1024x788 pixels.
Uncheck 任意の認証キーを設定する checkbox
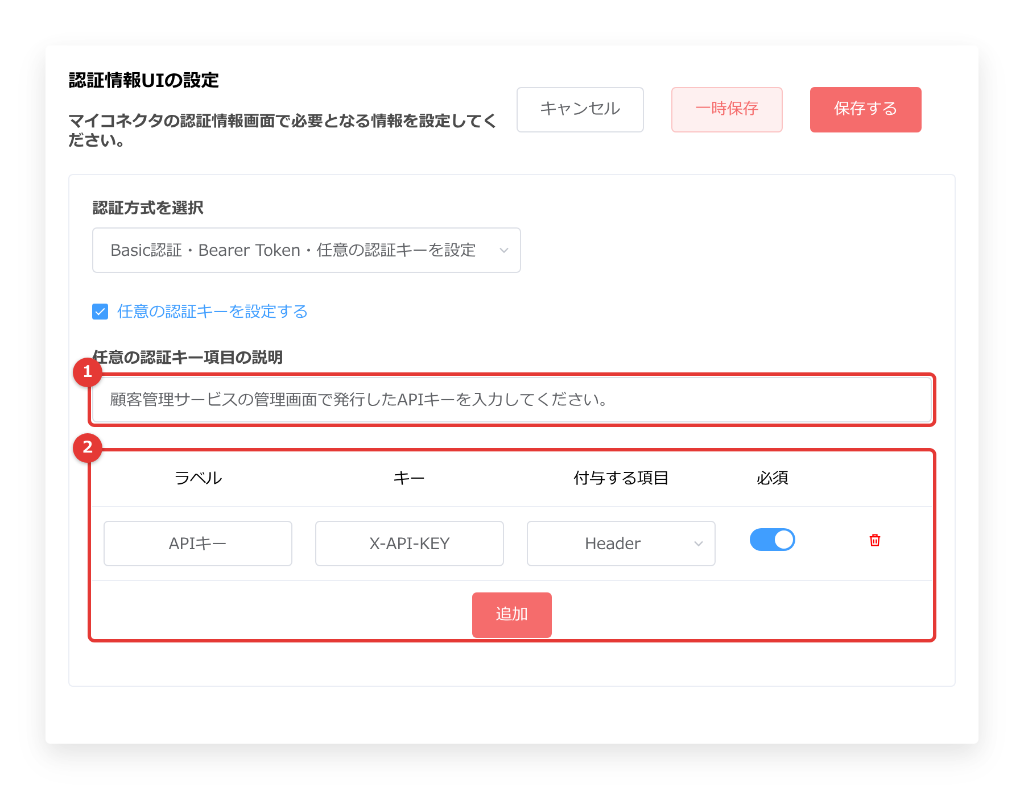point(100,312)
